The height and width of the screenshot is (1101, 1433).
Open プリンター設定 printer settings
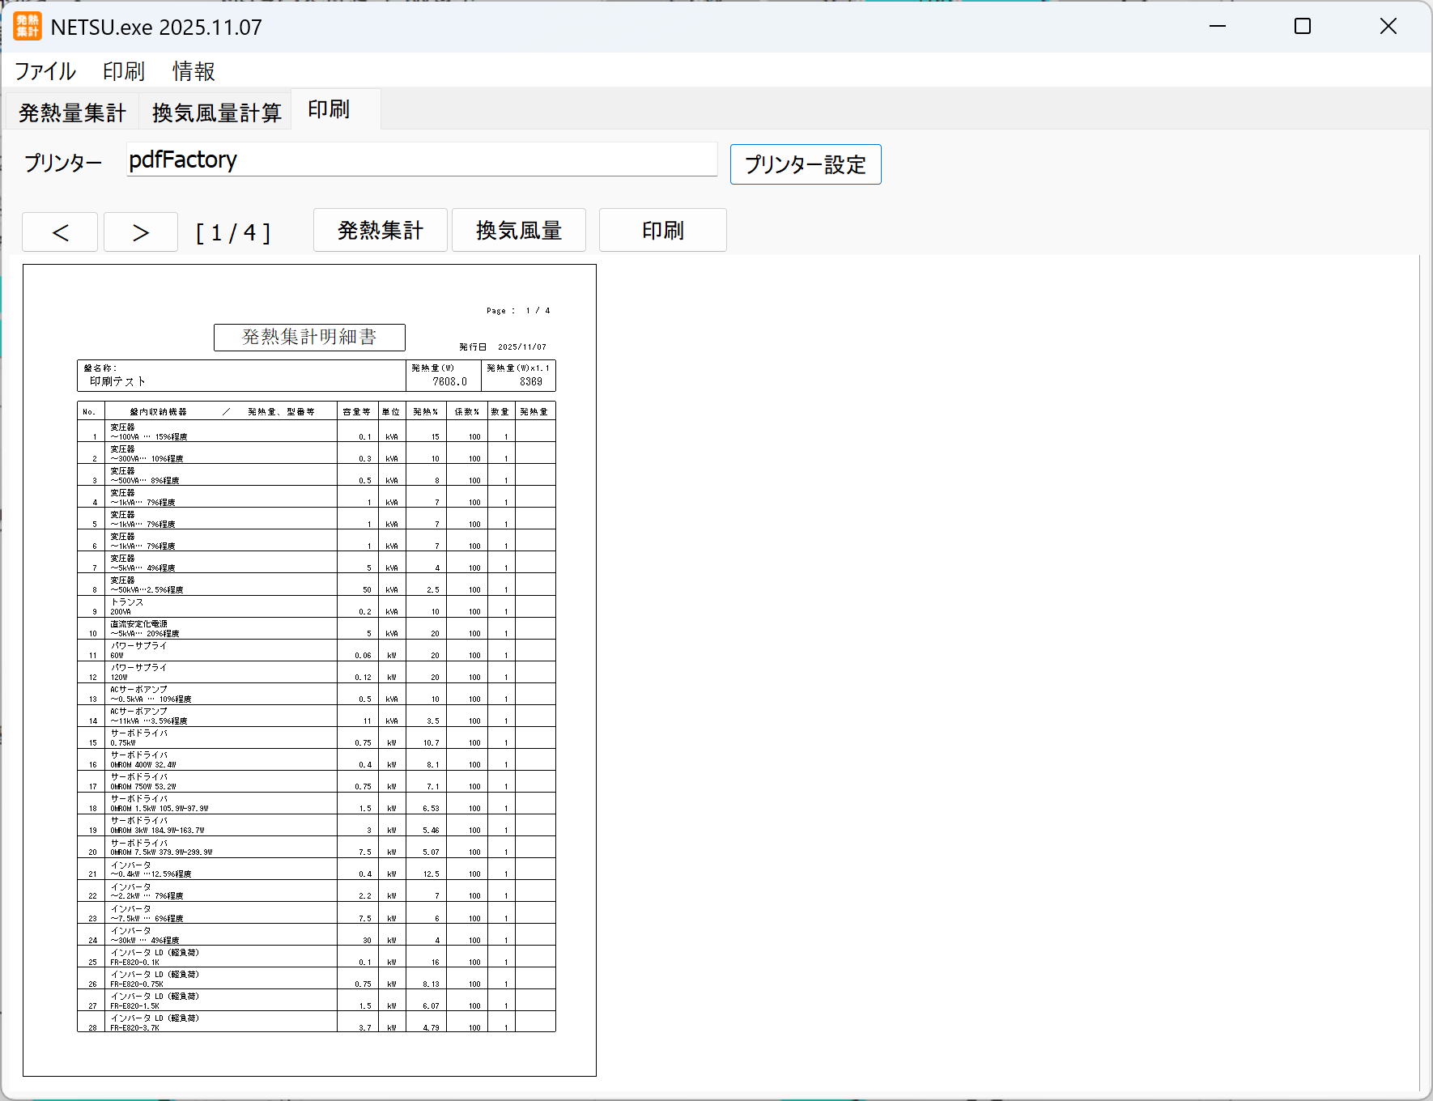click(805, 164)
